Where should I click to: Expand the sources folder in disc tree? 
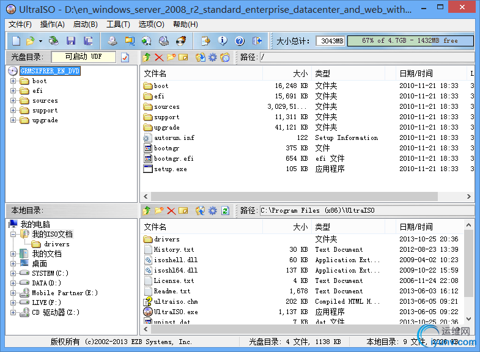(13, 101)
